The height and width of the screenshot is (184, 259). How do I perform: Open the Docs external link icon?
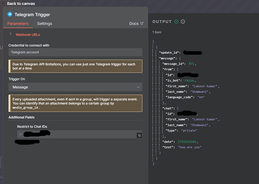point(142,23)
